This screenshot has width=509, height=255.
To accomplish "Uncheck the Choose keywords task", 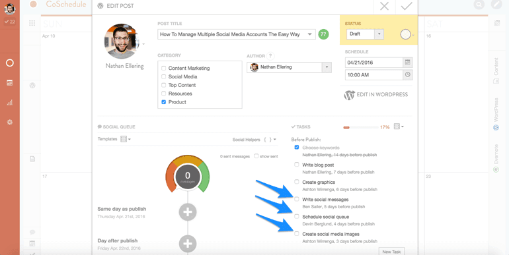I will tap(296, 147).
